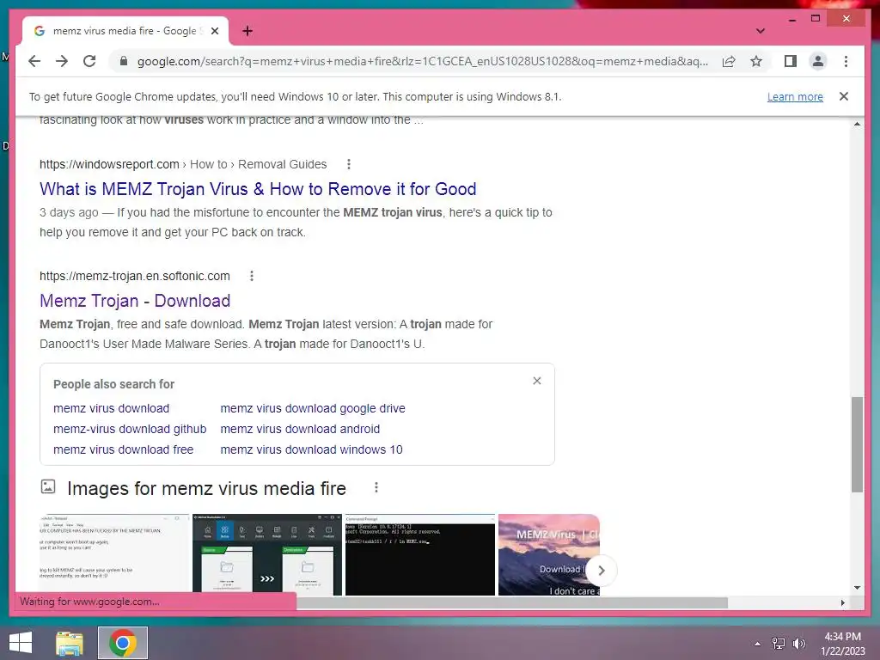Click memz-trojan.en.softonic.com URL text
Screen dimensions: 880x660
pyautogui.click(x=135, y=276)
